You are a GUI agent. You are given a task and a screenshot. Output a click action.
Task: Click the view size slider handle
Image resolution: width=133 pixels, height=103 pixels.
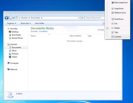pos(107,28)
